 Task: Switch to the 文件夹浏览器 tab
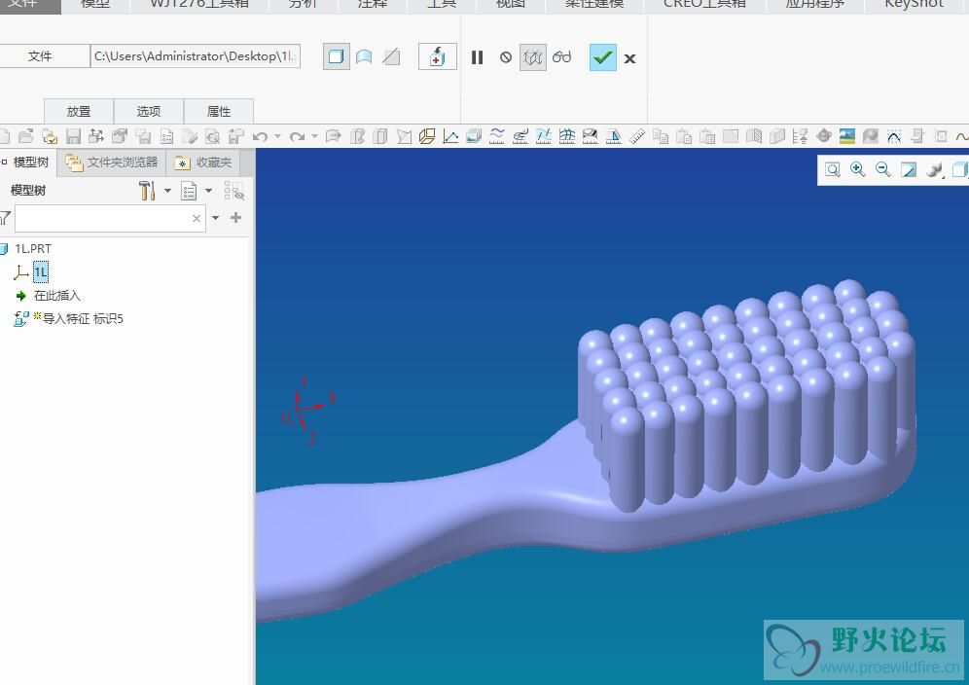coord(113,162)
